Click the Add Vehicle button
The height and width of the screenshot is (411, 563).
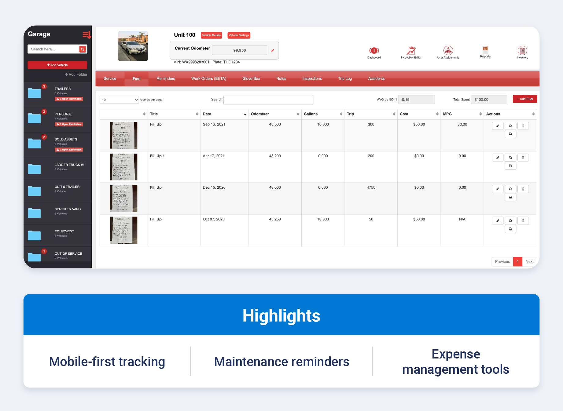click(x=57, y=65)
